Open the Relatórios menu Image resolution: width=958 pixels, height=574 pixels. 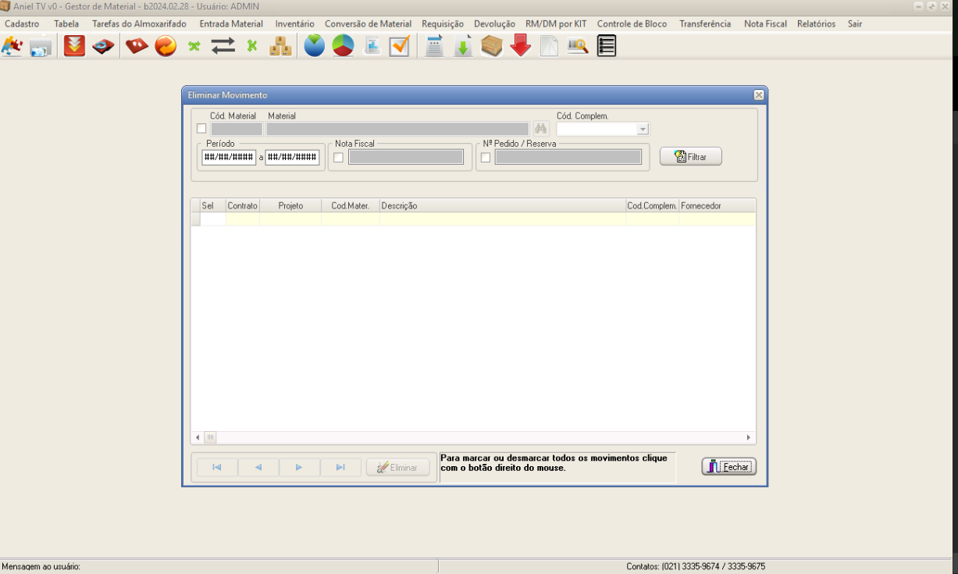[816, 24]
